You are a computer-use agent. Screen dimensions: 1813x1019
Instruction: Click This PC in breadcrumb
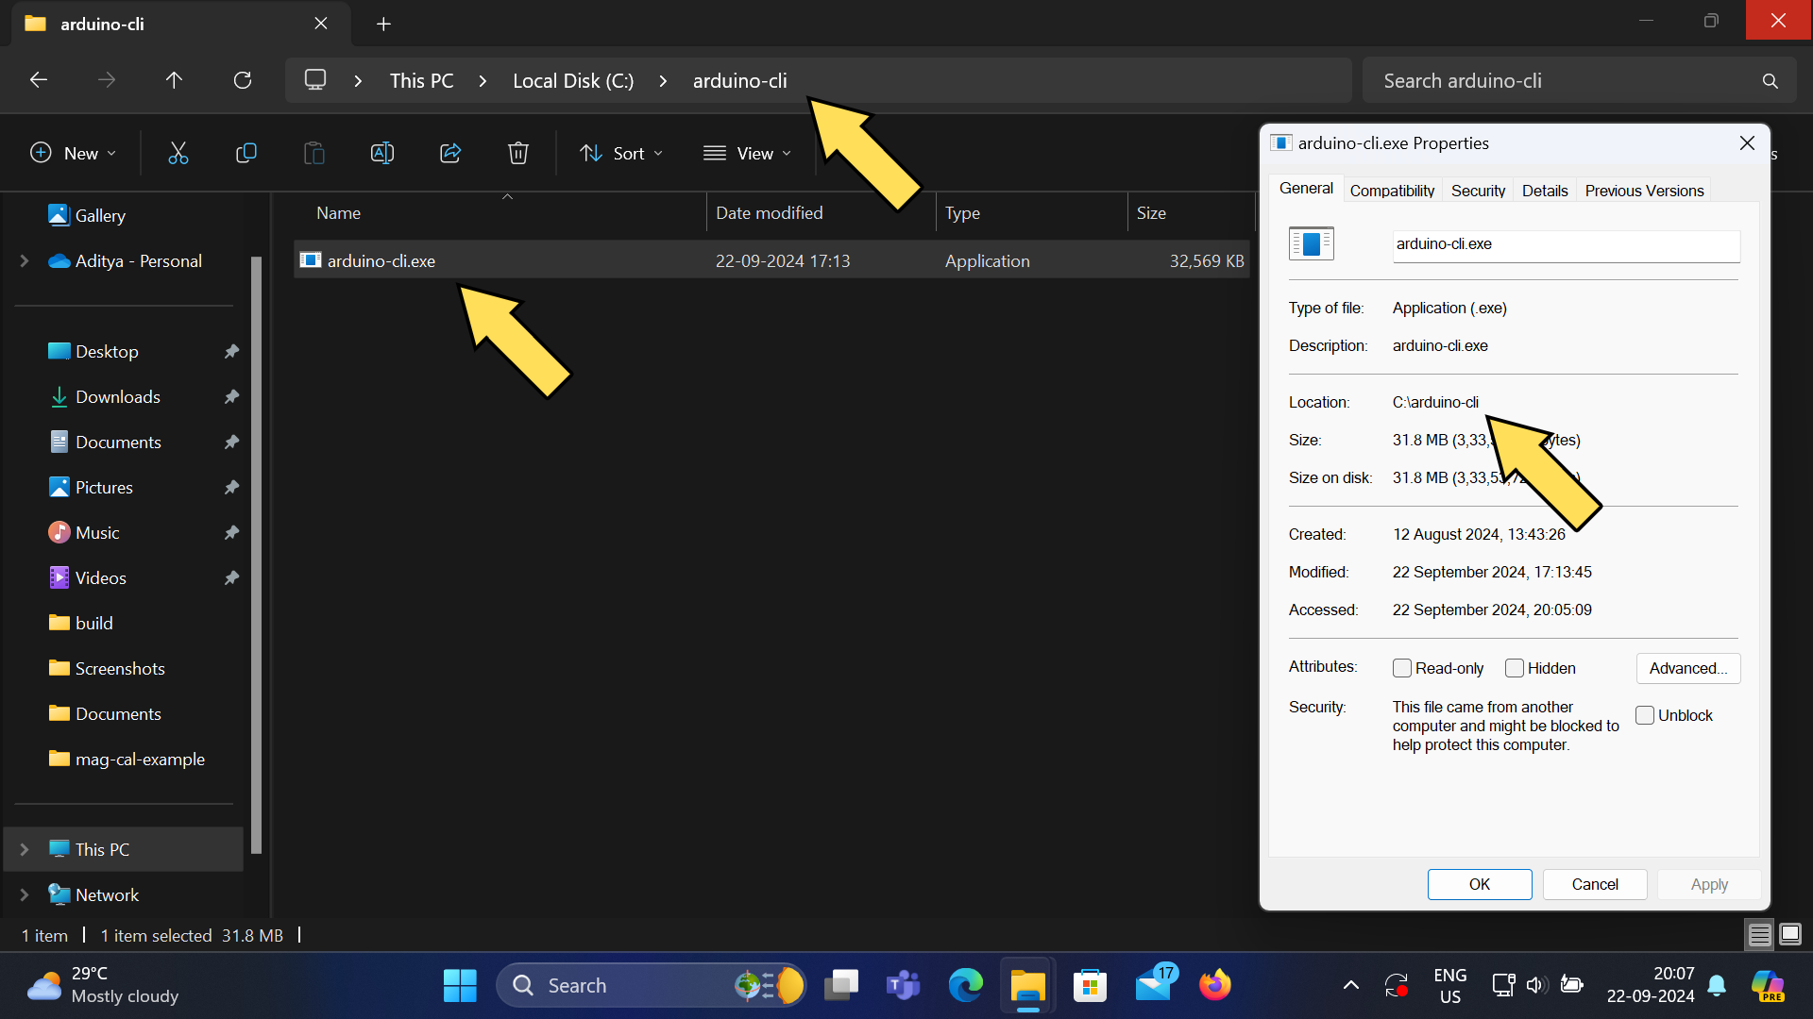[x=422, y=81]
